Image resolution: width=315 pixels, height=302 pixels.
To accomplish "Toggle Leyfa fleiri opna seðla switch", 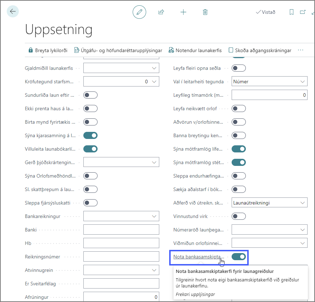I will point(238,68).
